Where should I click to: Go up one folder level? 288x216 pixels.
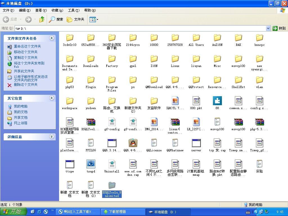coord(42,19)
